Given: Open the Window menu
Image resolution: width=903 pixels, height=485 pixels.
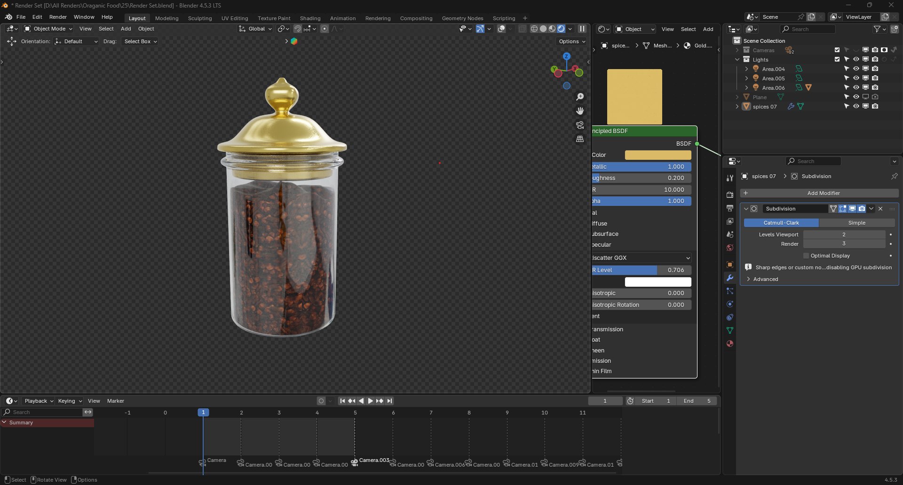Looking at the screenshot, I should click(x=84, y=17).
